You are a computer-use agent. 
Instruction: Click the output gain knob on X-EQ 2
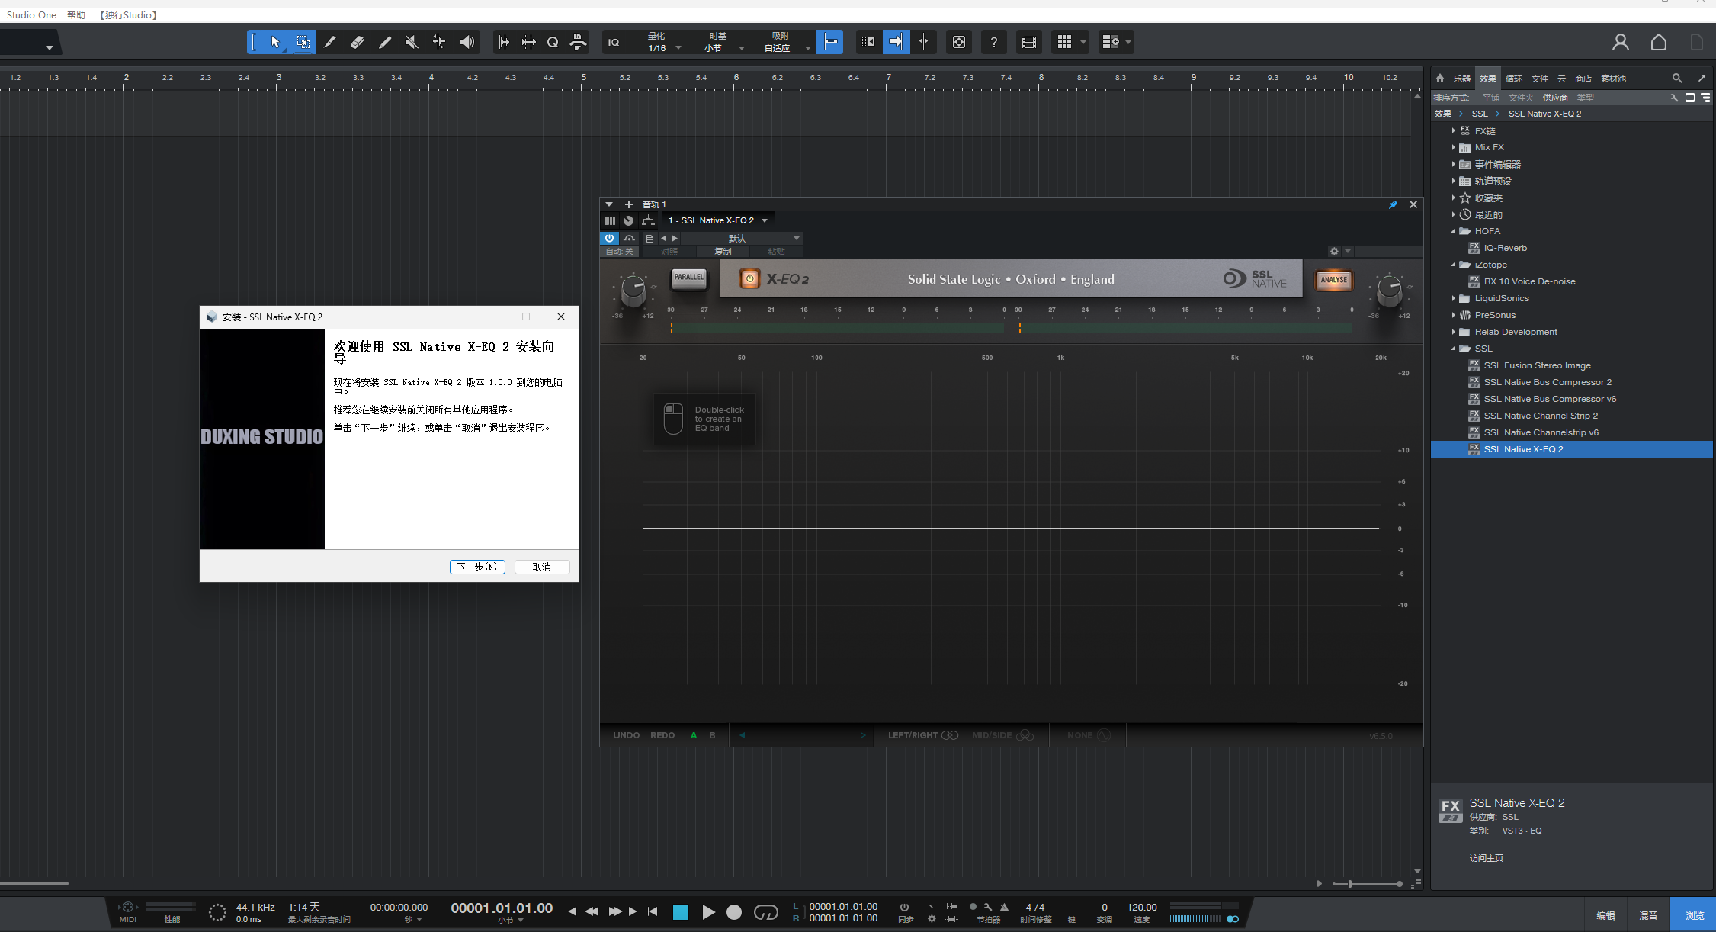[1389, 291]
